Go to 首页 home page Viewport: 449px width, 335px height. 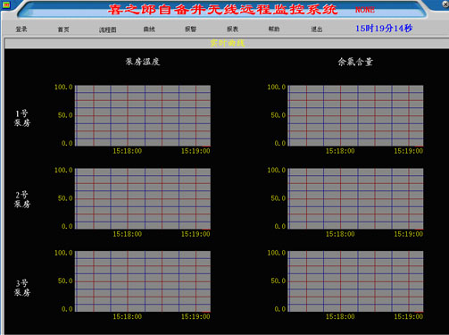(x=63, y=29)
